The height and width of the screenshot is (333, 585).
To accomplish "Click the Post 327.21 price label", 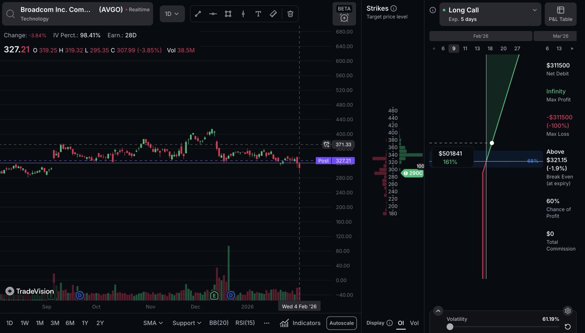I will pos(335,161).
